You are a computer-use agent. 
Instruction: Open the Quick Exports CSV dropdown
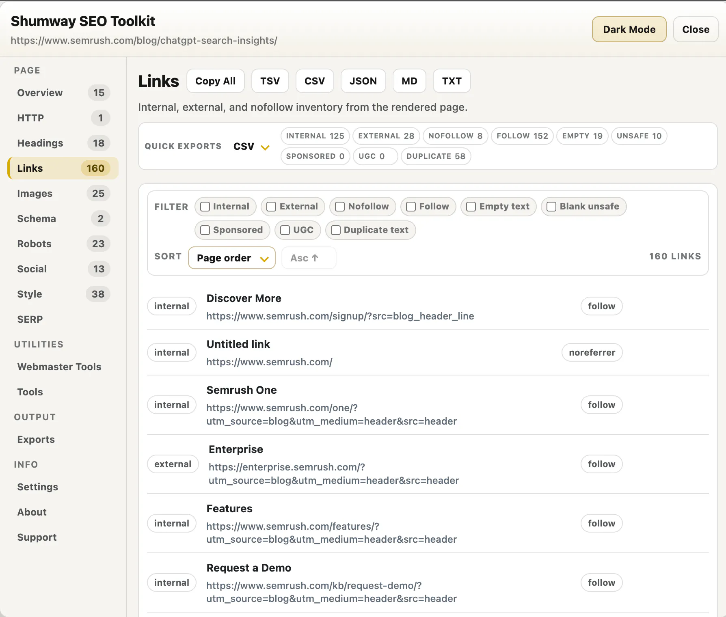pos(251,147)
